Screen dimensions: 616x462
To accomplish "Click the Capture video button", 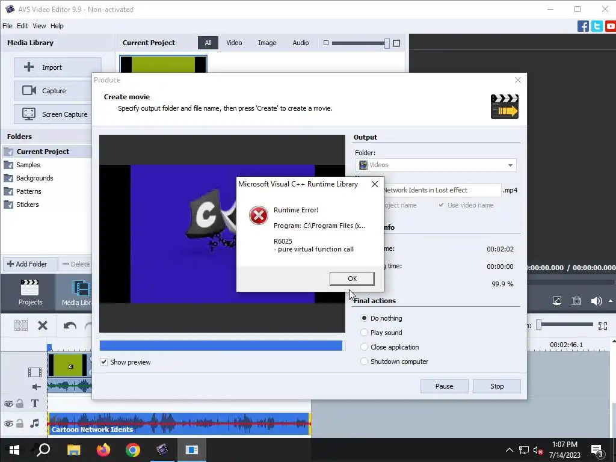I will tap(53, 91).
